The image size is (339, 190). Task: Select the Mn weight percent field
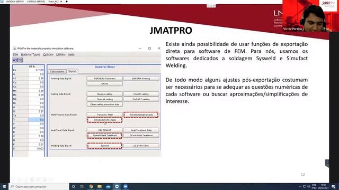click(x=36, y=91)
